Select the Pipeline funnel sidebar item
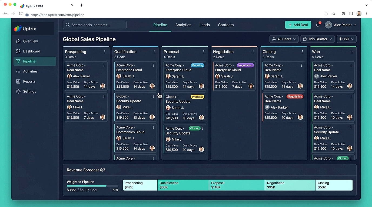Screen dimensions: 372x207 [35, 61]
